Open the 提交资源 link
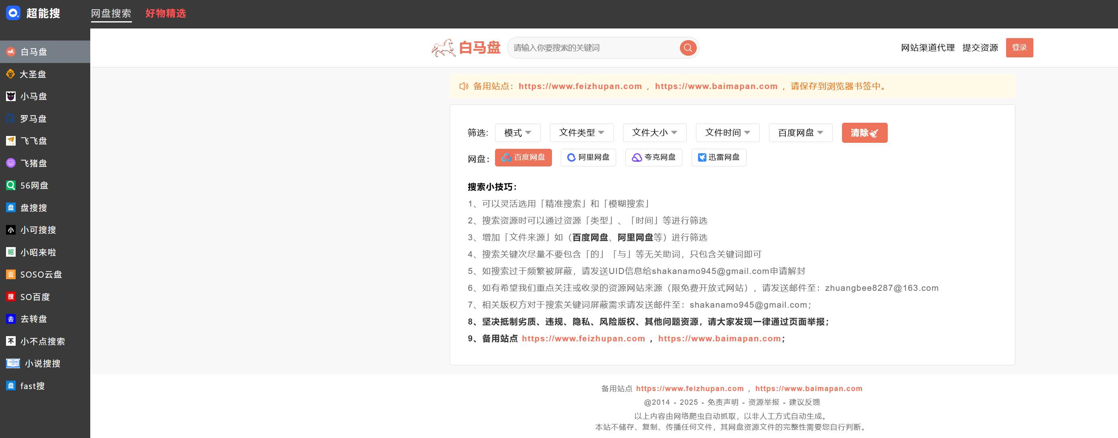The image size is (1118, 438). tap(980, 48)
